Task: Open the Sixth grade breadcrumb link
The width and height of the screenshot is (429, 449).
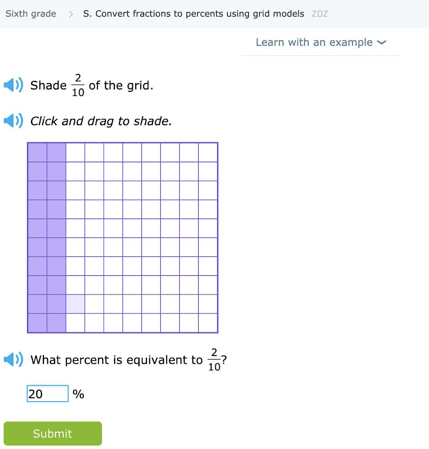Action: 31,13
